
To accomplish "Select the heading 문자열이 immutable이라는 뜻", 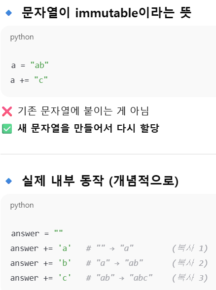I will (x=107, y=13).
